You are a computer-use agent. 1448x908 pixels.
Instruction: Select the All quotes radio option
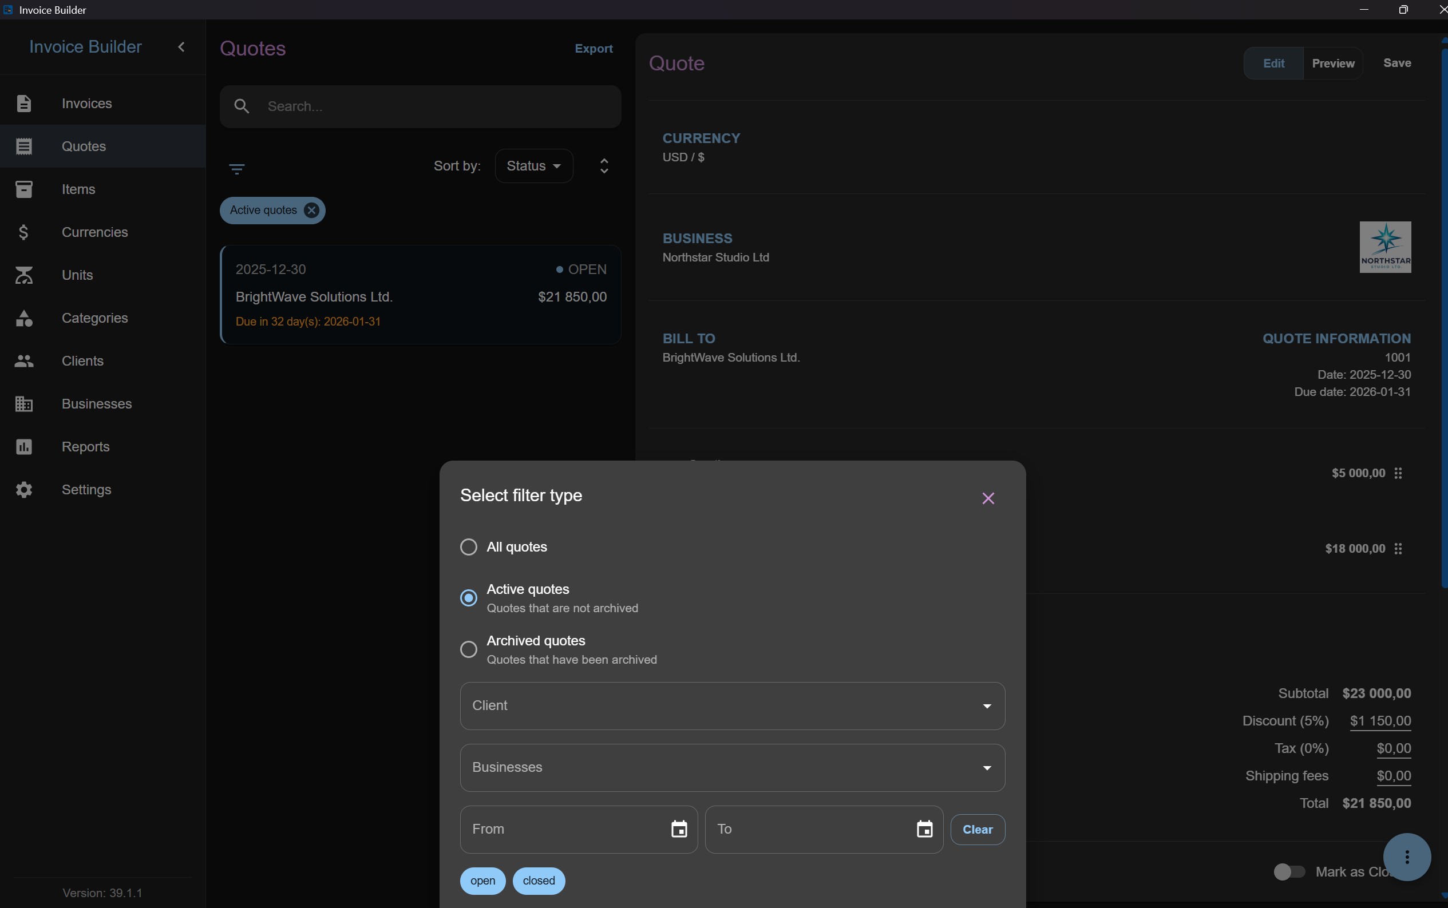[x=468, y=547]
